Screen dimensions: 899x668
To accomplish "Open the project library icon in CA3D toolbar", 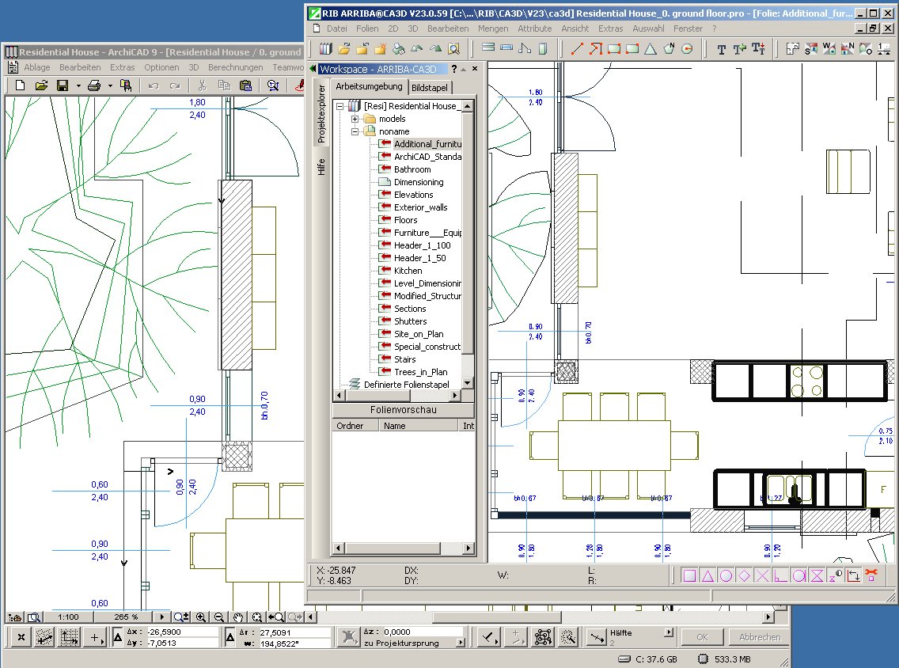I will pos(326,49).
